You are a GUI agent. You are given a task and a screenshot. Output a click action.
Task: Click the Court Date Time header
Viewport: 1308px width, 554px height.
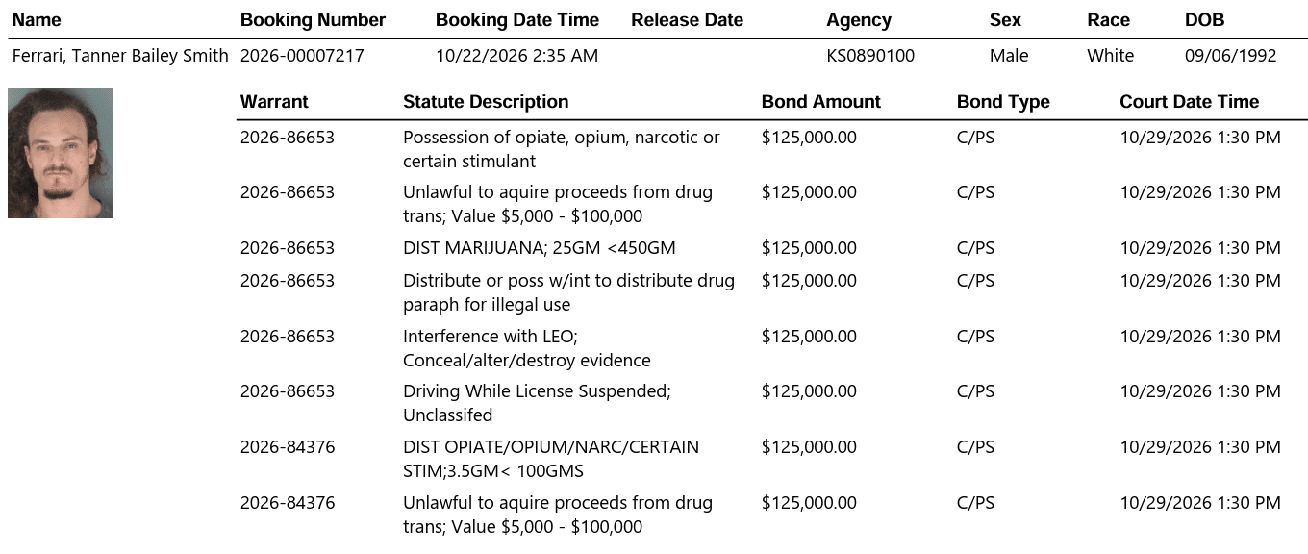pos(1189,102)
